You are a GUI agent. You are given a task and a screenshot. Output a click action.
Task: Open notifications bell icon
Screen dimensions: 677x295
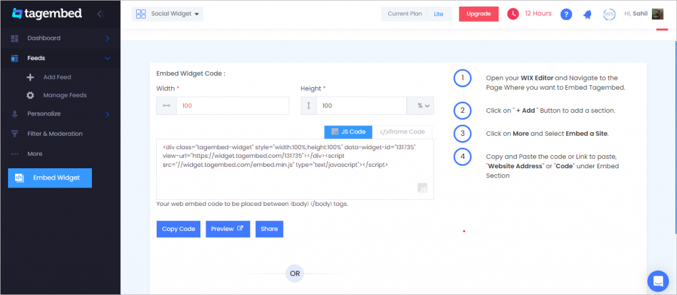click(x=587, y=15)
